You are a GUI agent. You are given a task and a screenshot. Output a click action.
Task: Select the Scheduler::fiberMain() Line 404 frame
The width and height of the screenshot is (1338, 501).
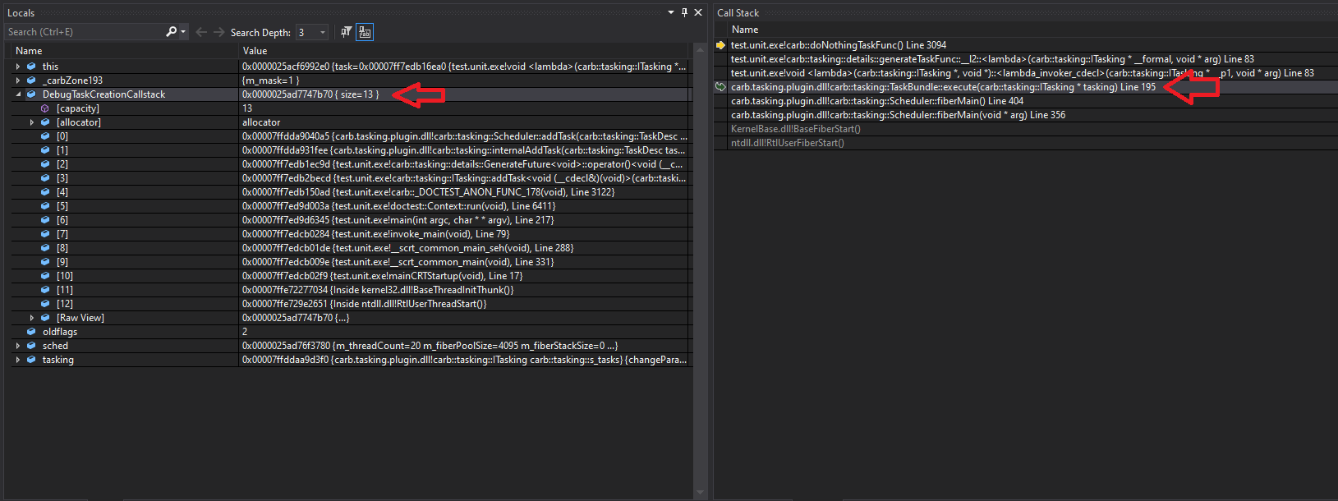point(876,101)
